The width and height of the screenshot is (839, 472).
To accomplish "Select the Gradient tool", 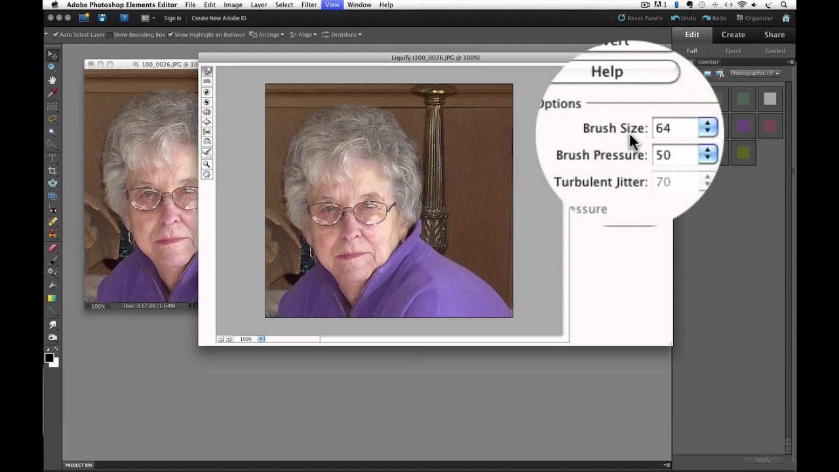I will pos(52,299).
